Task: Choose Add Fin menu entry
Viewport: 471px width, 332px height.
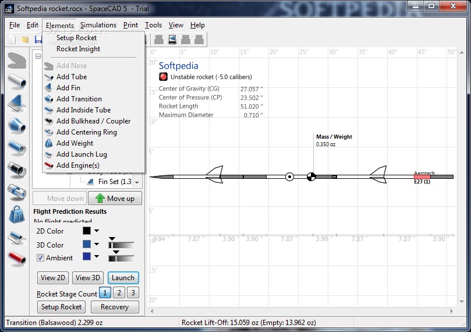Action: click(x=68, y=88)
